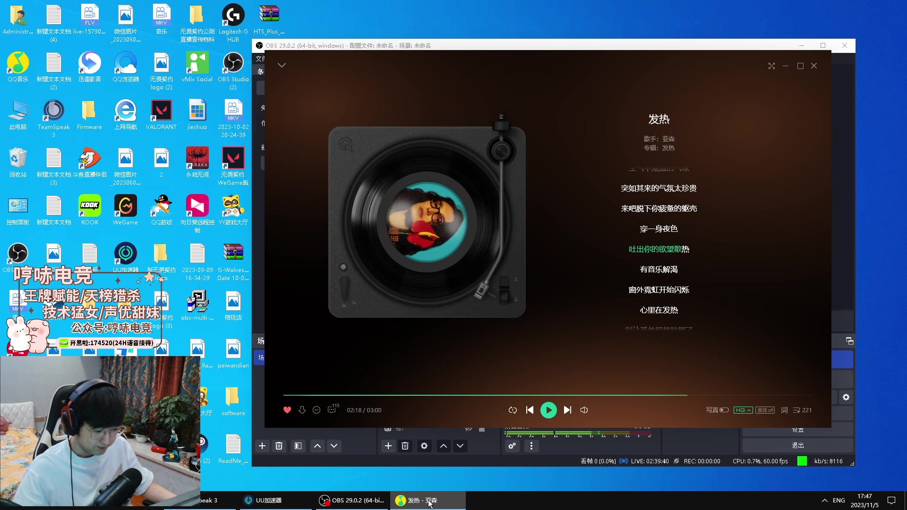This screenshot has width=907, height=510.
Task: Skip to the next track
Action: (567, 410)
